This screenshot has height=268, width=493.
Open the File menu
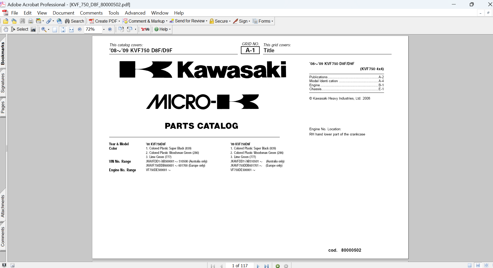[15, 13]
